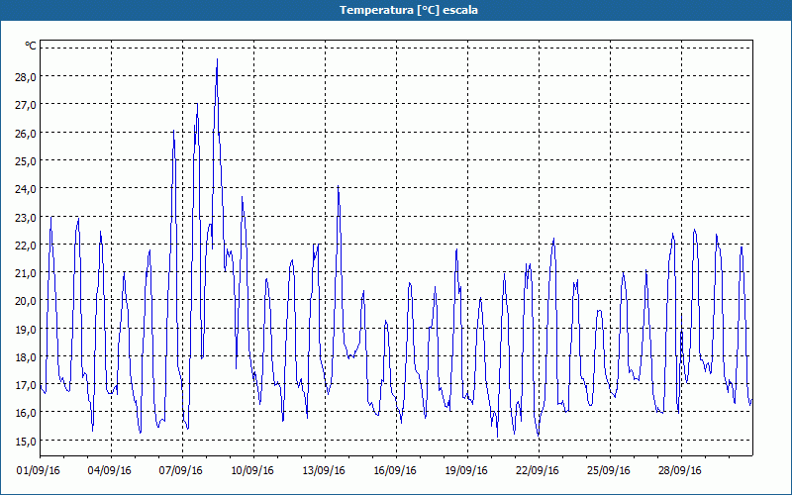The width and height of the screenshot is (792, 495).
Task: Click the 28/09/16 date label
Action: coord(680,470)
